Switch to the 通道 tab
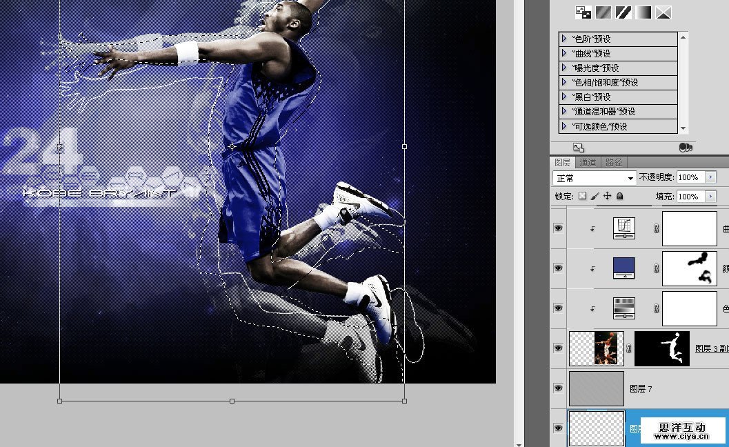Image resolution: width=729 pixels, height=447 pixels. [x=588, y=163]
